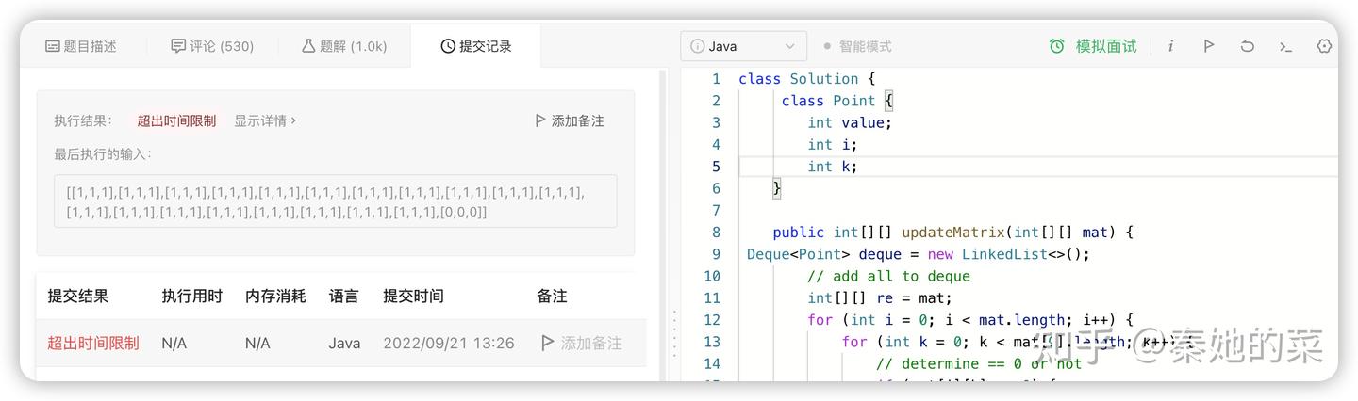Run code with the play icon
Image resolution: width=1358 pixels, height=401 pixels.
[x=1208, y=46]
